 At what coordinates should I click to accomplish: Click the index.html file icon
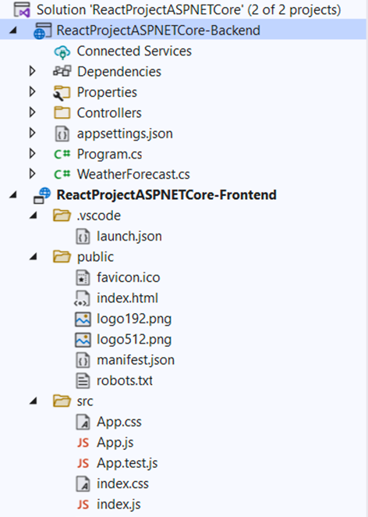click(x=82, y=298)
